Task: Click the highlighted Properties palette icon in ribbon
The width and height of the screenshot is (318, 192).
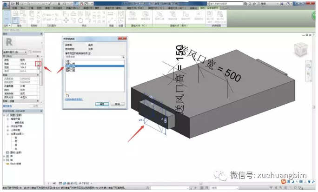Action: click(16, 20)
